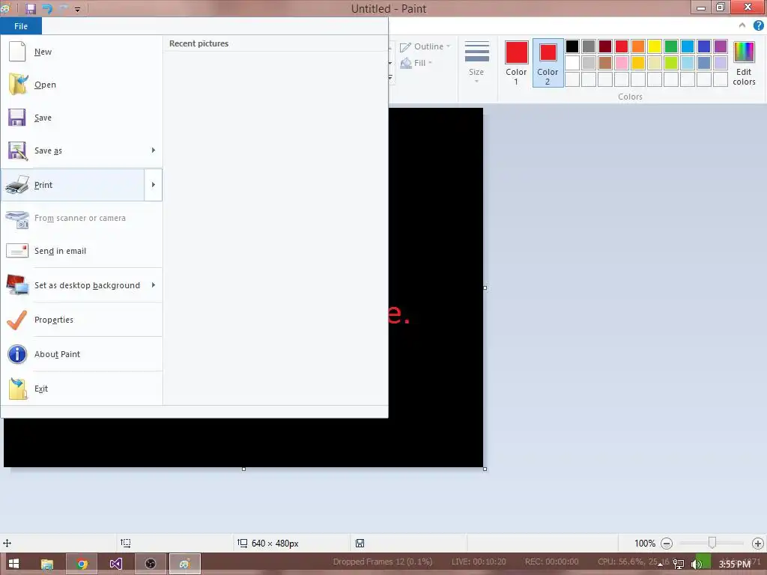The height and width of the screenshot is (575, 767).
Task: Click the Recent pictures header
Action: coord(199,43)
